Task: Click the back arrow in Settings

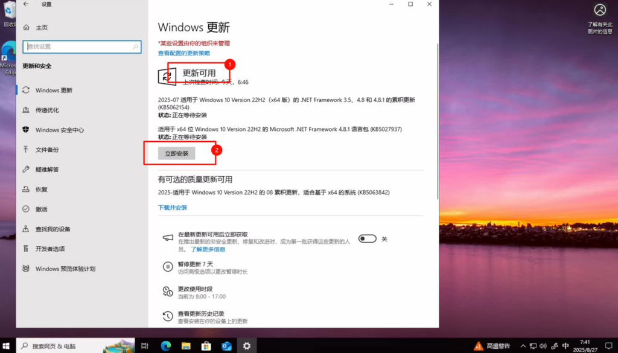Action: coord(25,4)
